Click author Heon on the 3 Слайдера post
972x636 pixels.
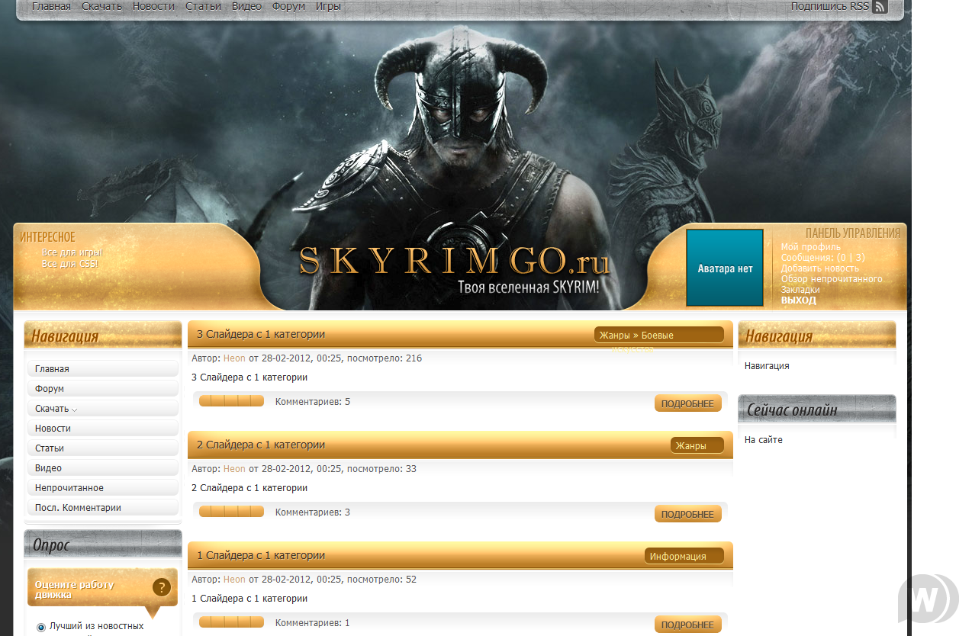coord(234,358)
